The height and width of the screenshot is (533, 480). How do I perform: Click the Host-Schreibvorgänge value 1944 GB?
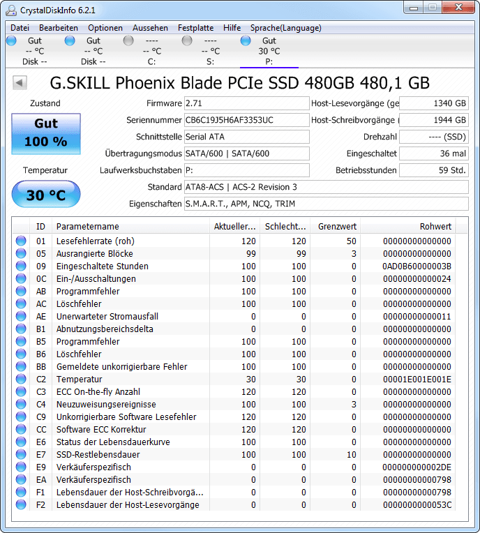[x=434, y=120]
